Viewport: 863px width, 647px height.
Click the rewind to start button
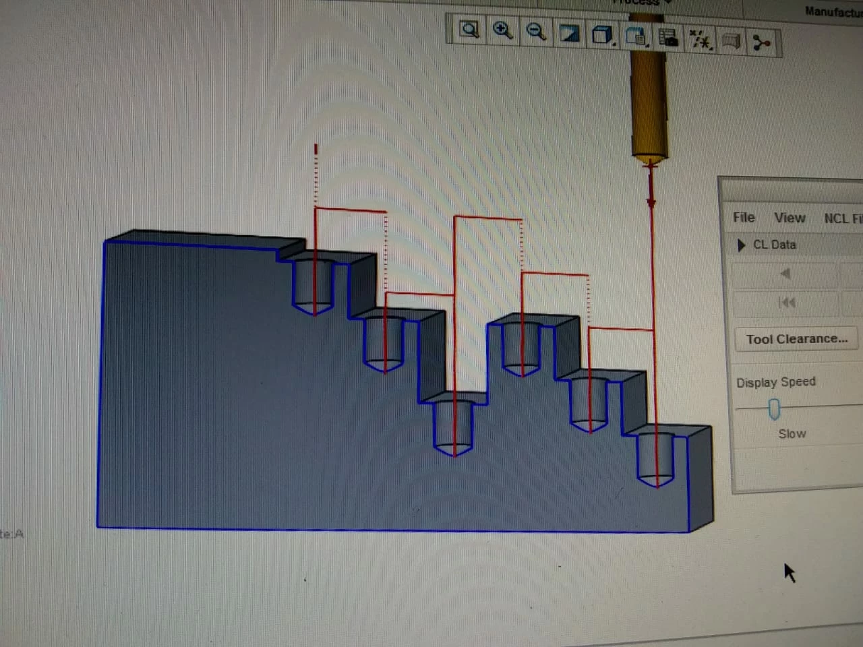tap(786, 303)
